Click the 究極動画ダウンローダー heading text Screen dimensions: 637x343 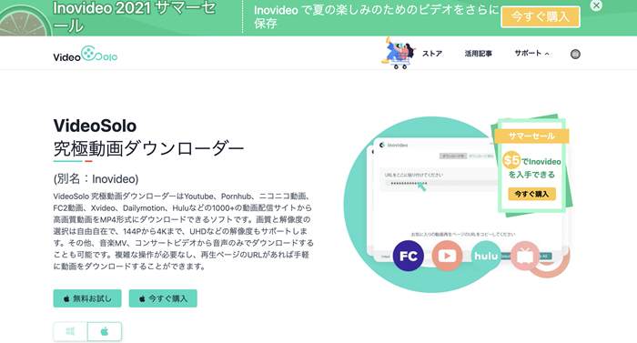coord(148,148)
